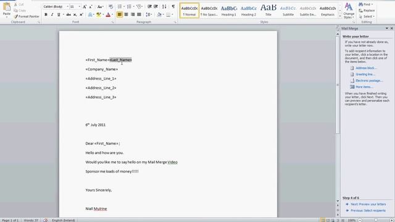Click the Paste button
The width and height of the screenshot is (395, 222).
point(7,10)
